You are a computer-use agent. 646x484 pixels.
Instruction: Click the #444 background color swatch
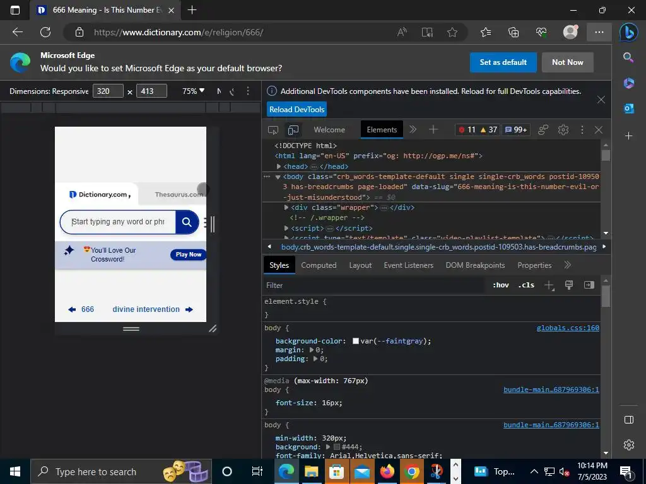pyautogui.click(x=337, y=447)
